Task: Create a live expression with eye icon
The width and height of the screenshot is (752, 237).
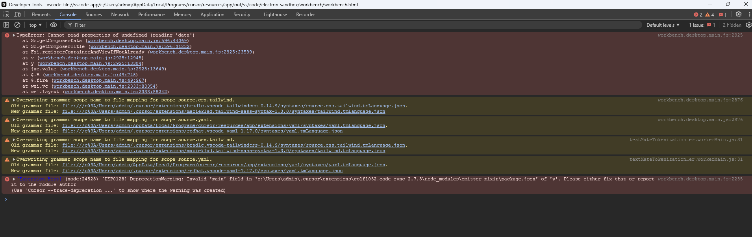Action: [x=54, y=25]
